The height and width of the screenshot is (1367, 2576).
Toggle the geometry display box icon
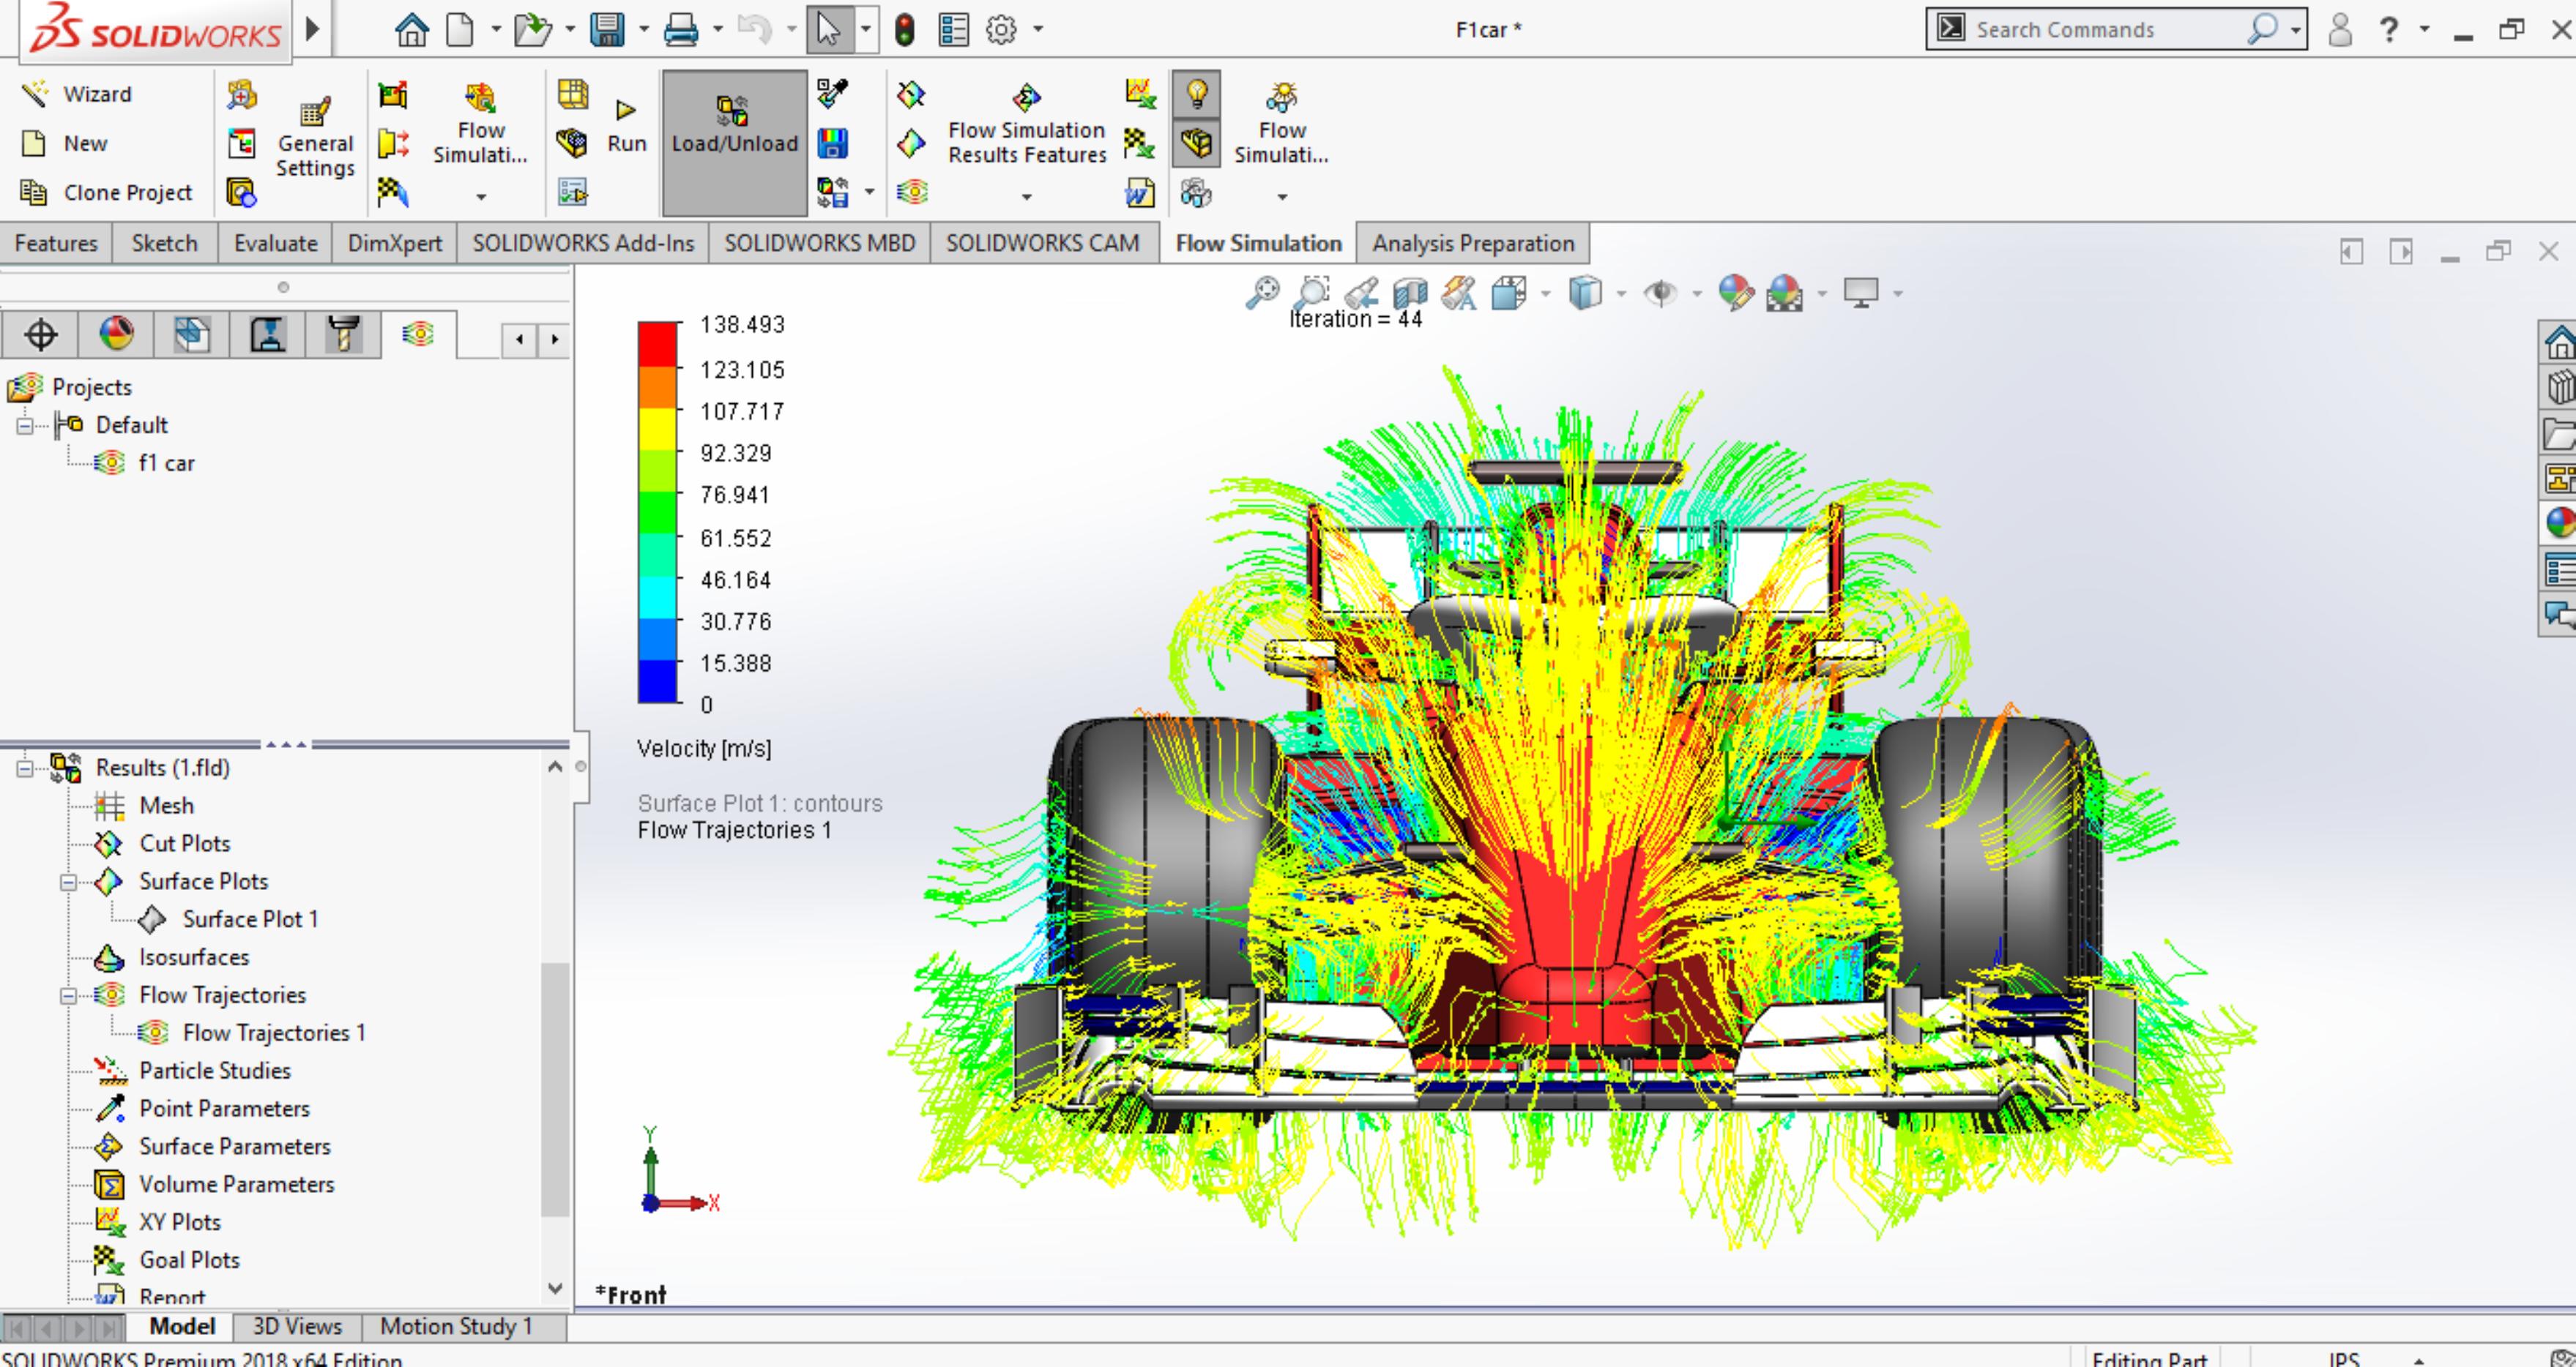pyautogui.click(x=1196, y=144)
